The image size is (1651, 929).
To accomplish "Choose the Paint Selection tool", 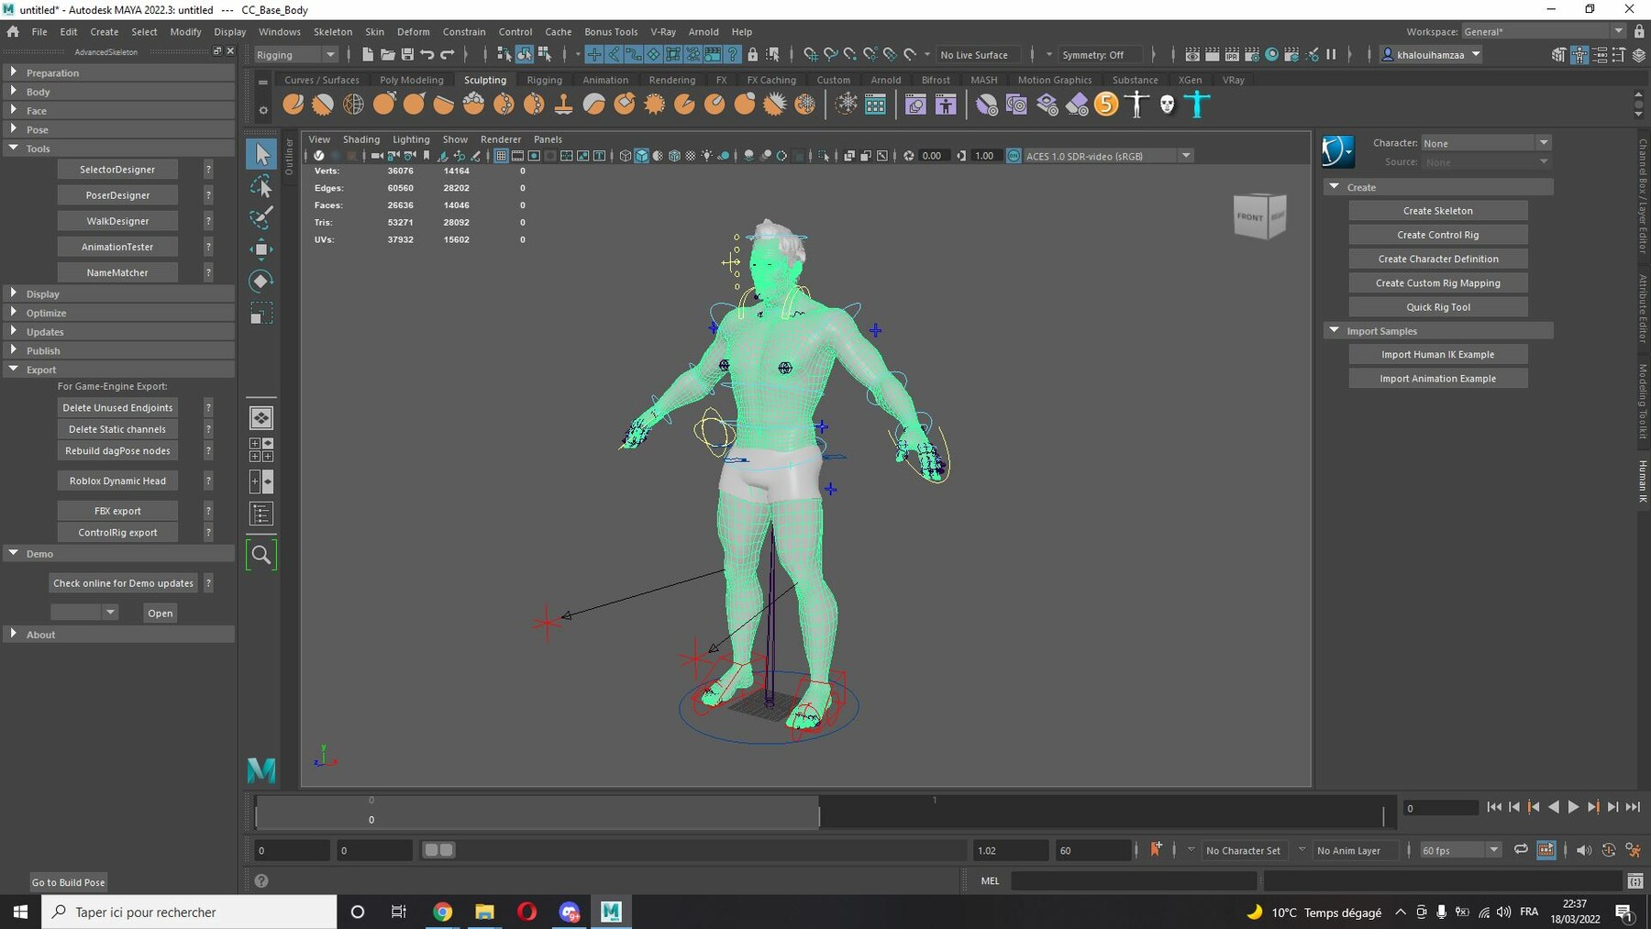I will tap(261, 217).
